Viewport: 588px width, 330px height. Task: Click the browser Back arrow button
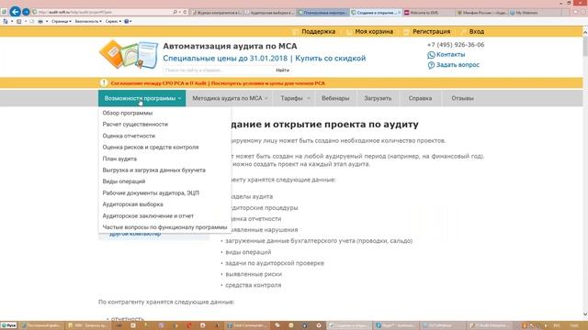(x=15, y=12)
